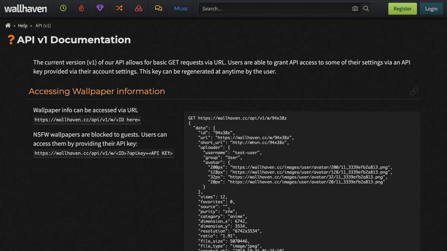Select the <ID here> URL code snippet

(88, 120)
